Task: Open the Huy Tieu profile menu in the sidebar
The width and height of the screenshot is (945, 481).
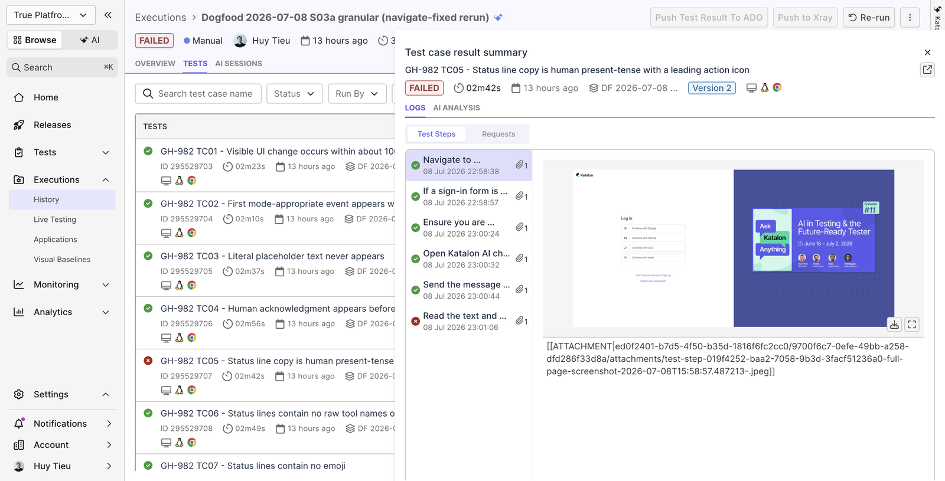Action: (62, 466)
